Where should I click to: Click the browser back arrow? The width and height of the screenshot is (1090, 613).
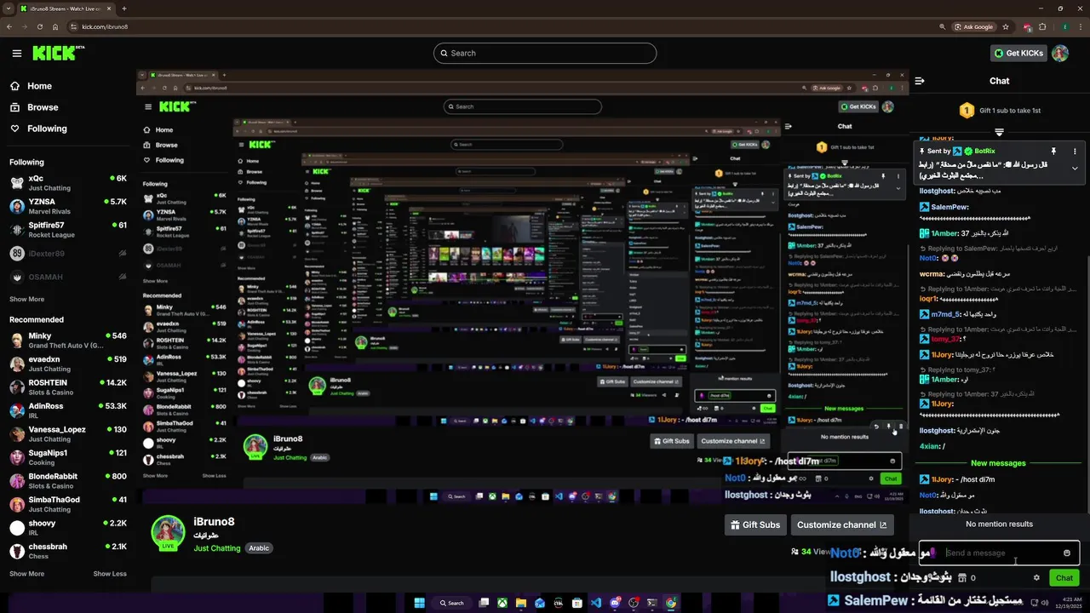[9, 26]
